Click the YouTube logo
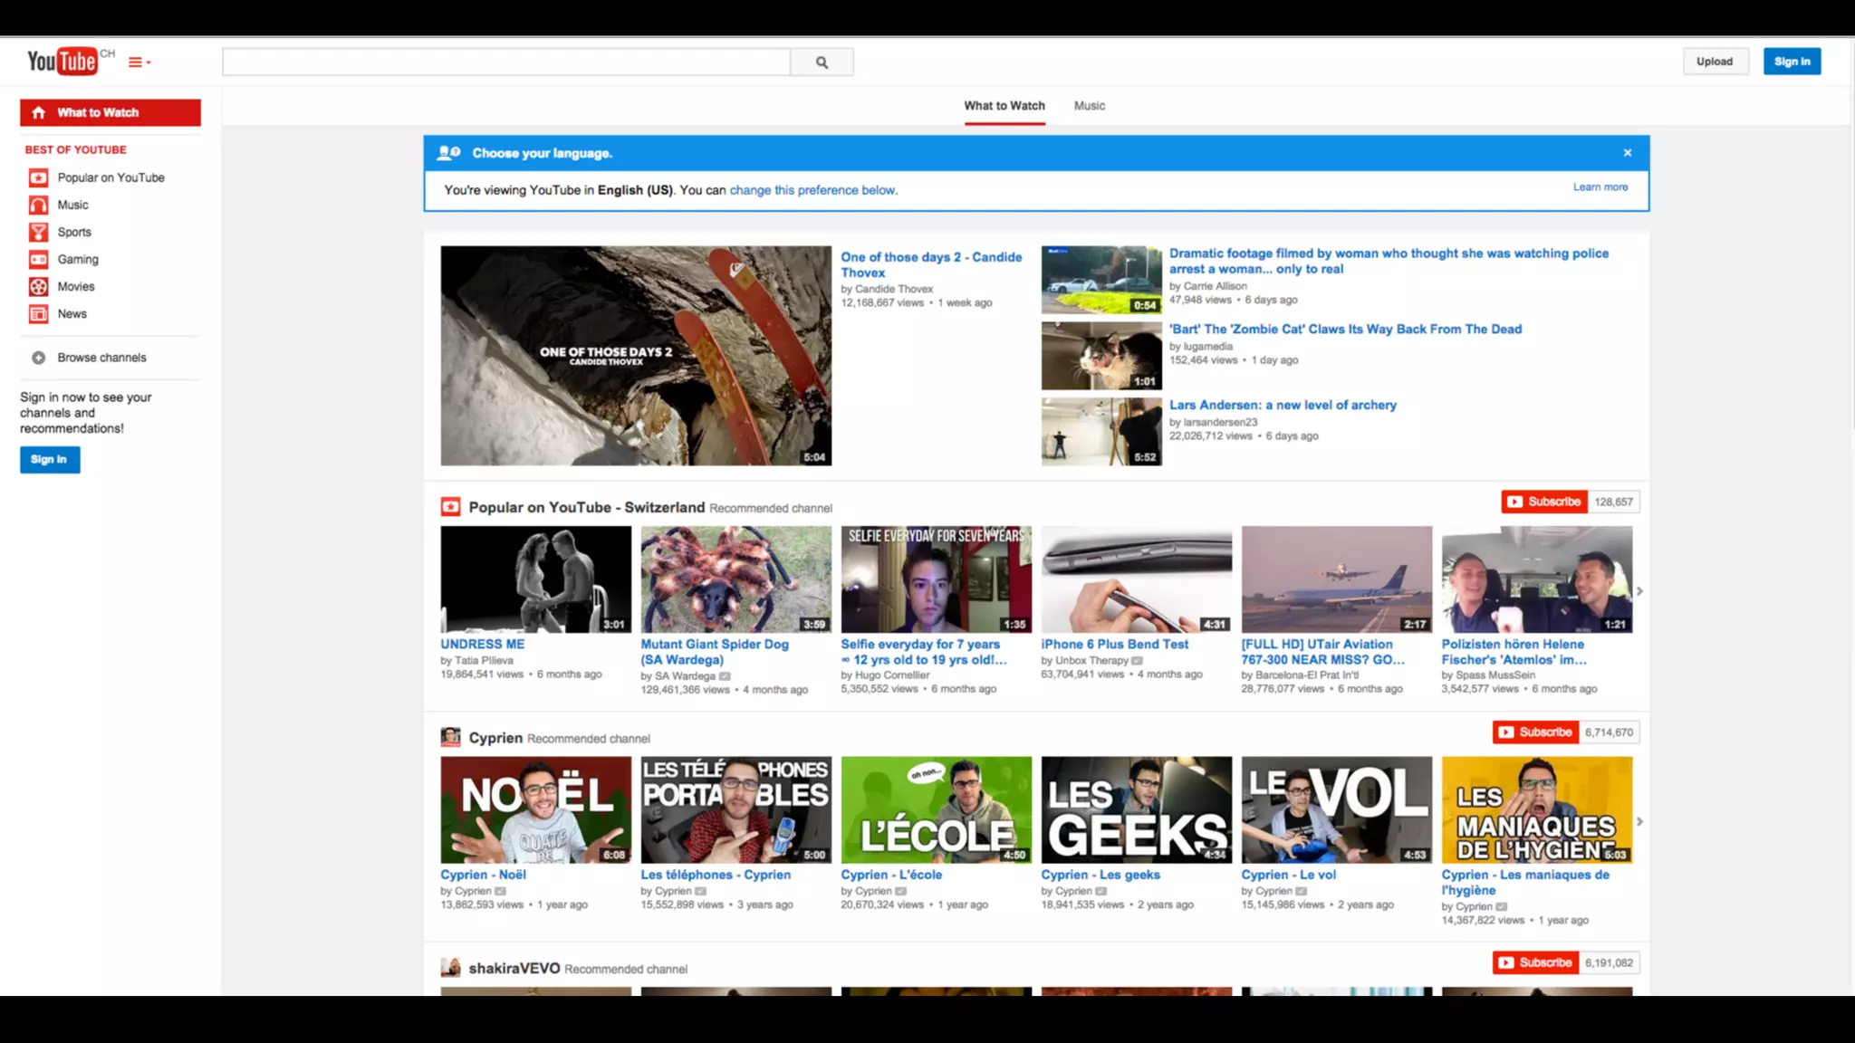 click(62, 61)
